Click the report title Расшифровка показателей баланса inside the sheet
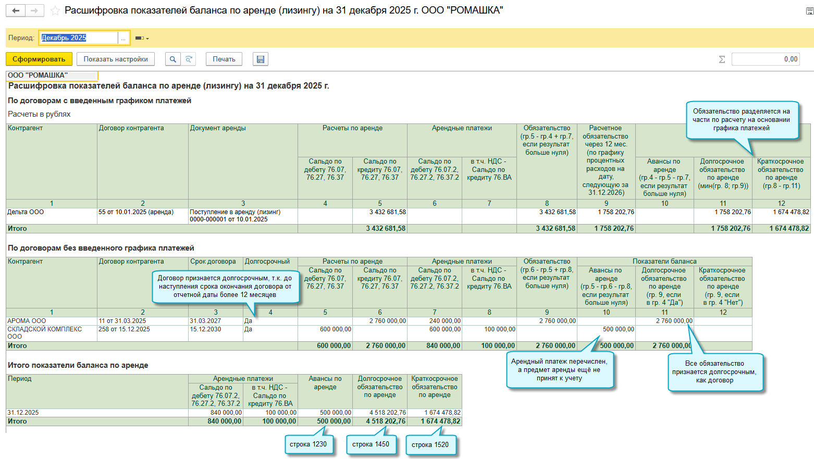 pyautogui.click(x=169, y=86)
